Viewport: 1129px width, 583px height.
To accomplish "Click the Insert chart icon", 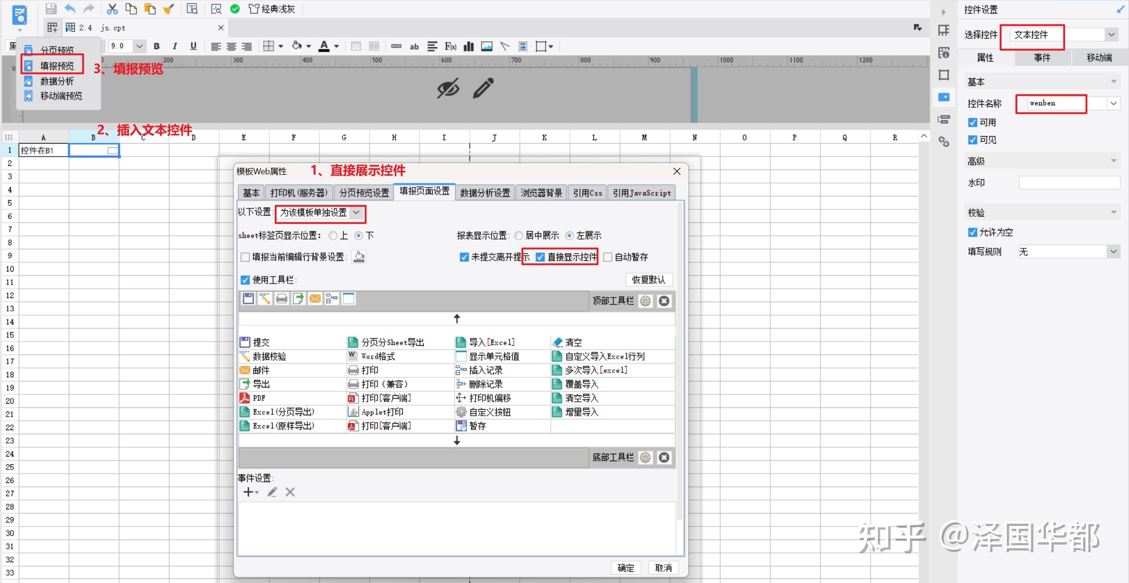I will 469,46.
